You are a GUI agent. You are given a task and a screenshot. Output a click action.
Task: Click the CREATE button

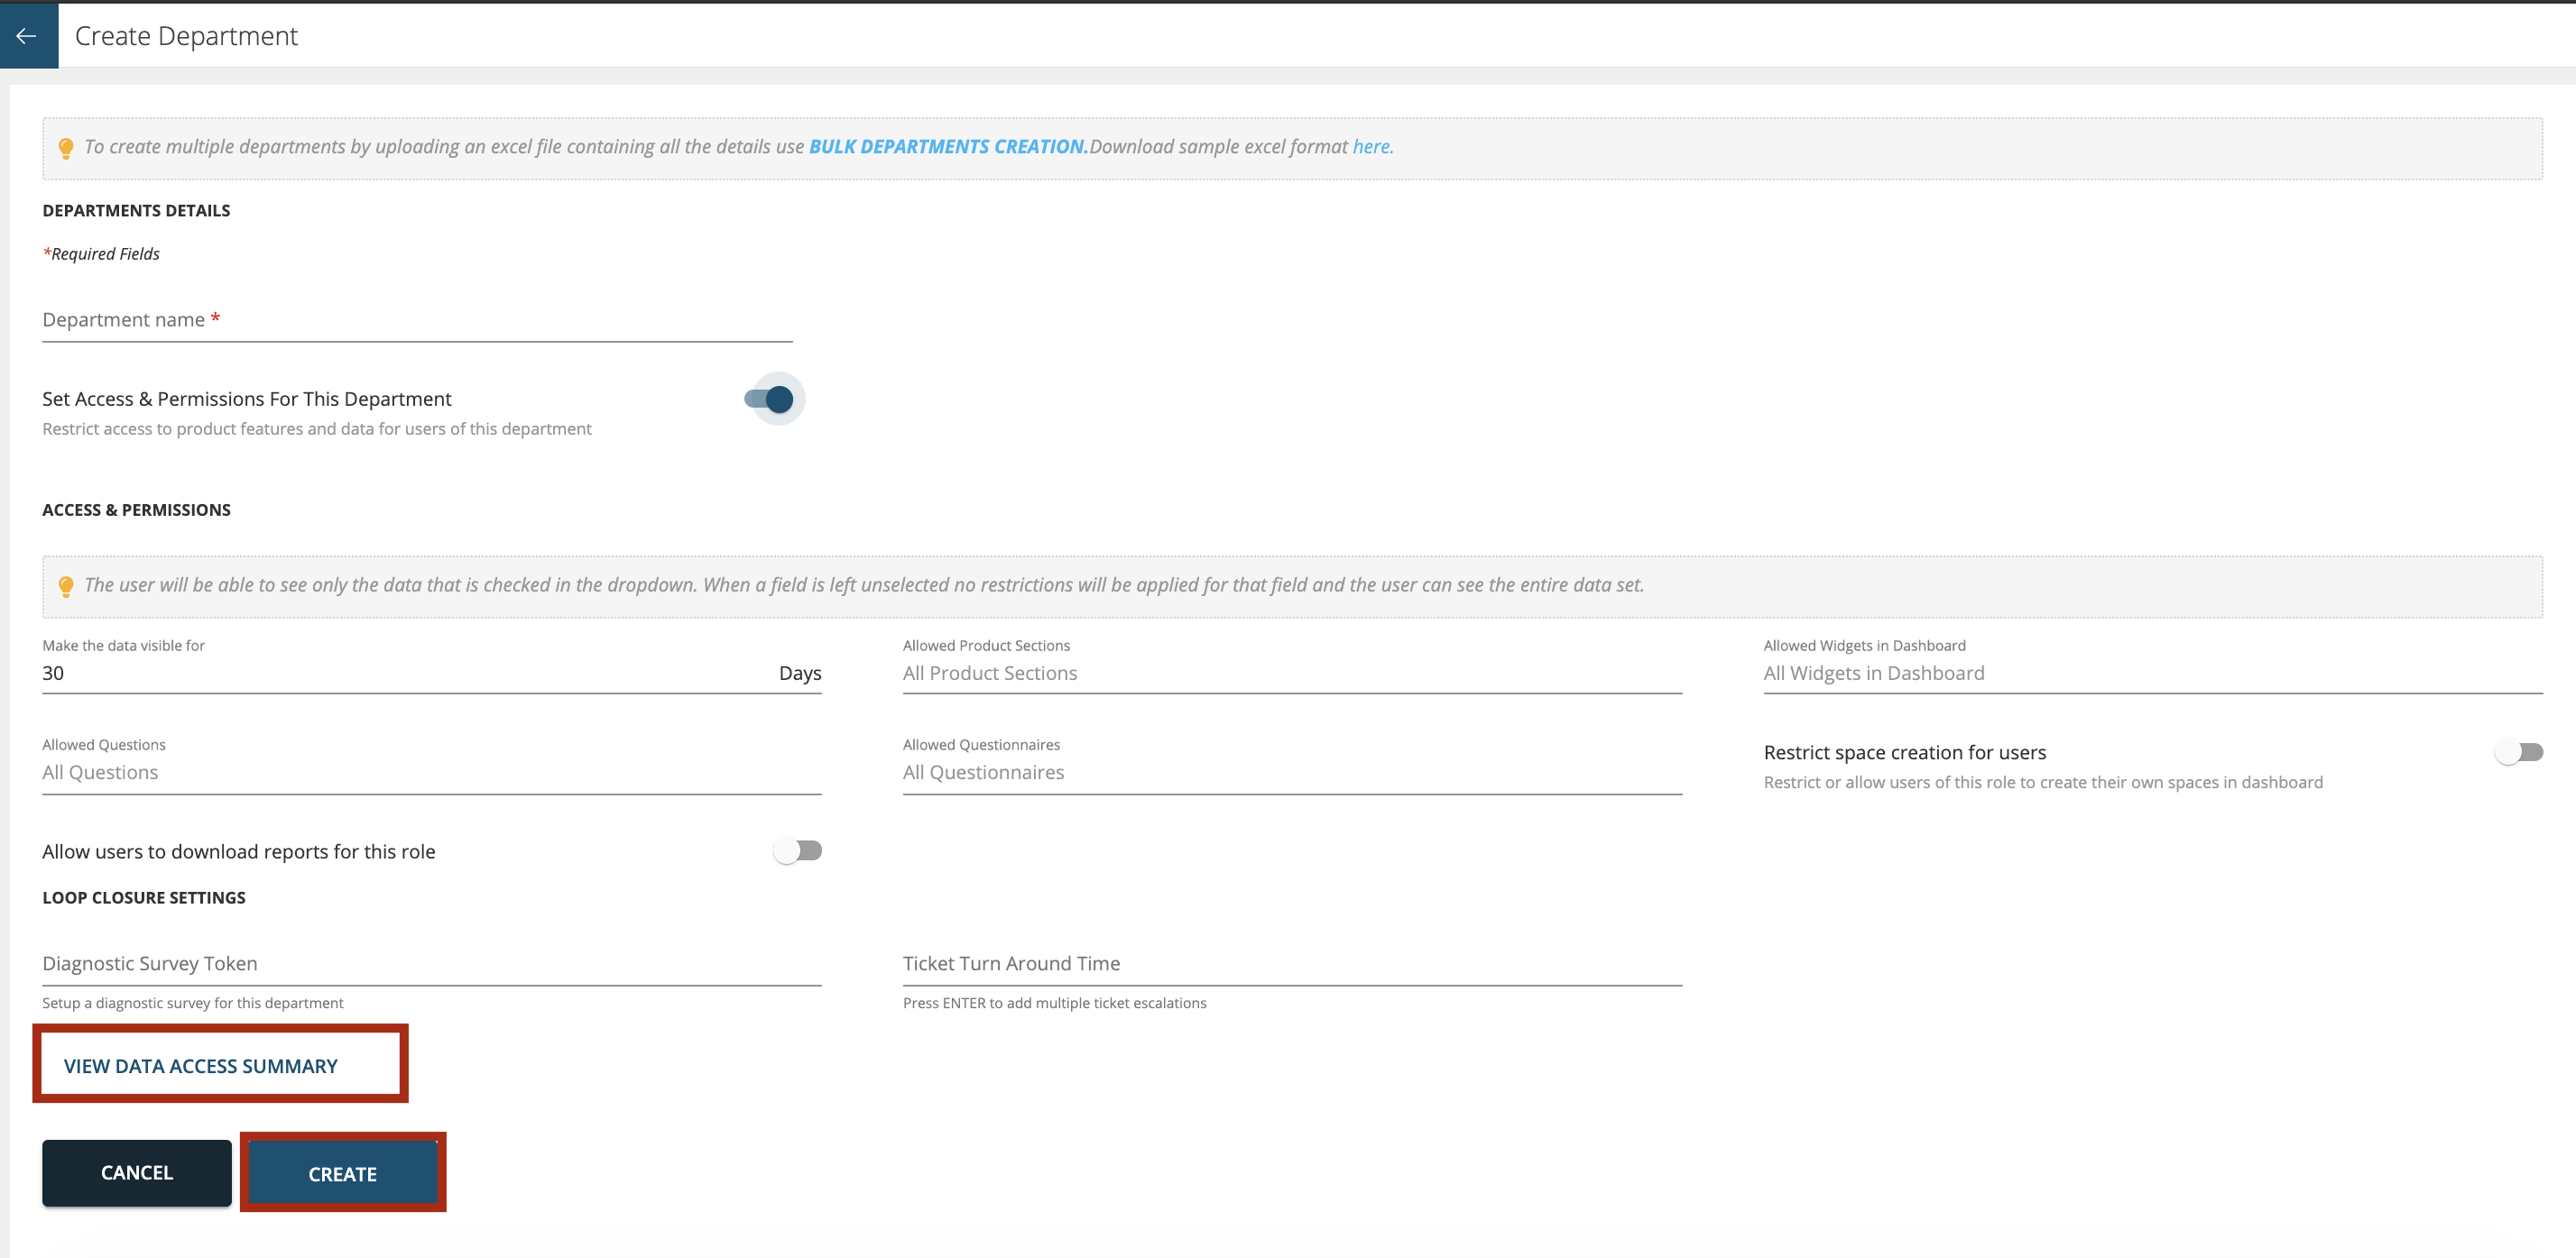pyautogui.click(x=343, y=1174)
